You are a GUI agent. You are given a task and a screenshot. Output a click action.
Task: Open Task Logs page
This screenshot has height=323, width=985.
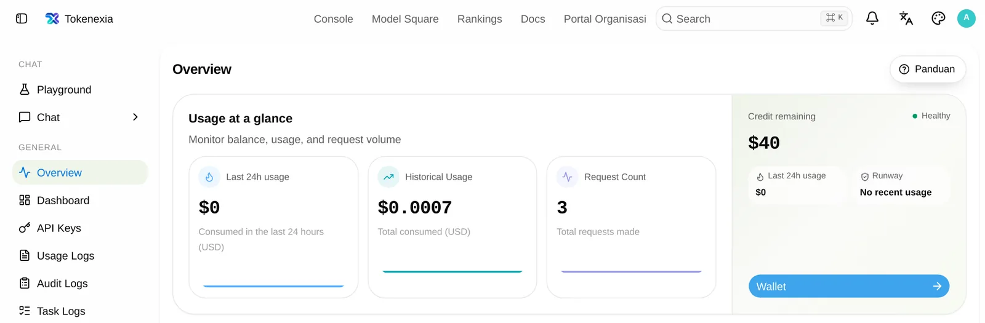click(x=80, y=311)
